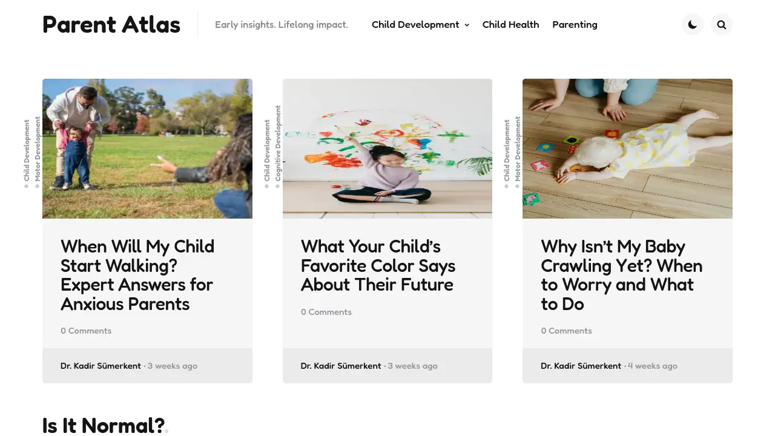View 0 Comments on the walking article

point(86,331)
